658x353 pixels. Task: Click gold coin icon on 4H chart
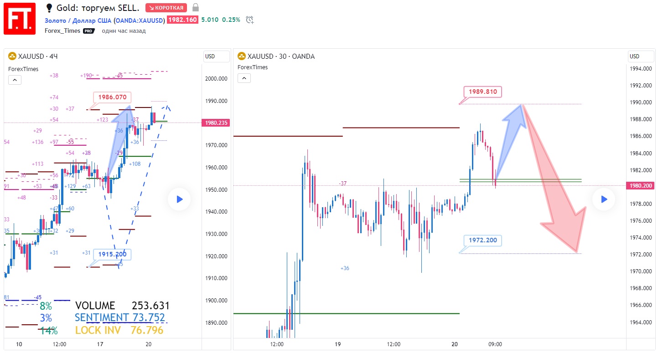click(x=12, y=56)
